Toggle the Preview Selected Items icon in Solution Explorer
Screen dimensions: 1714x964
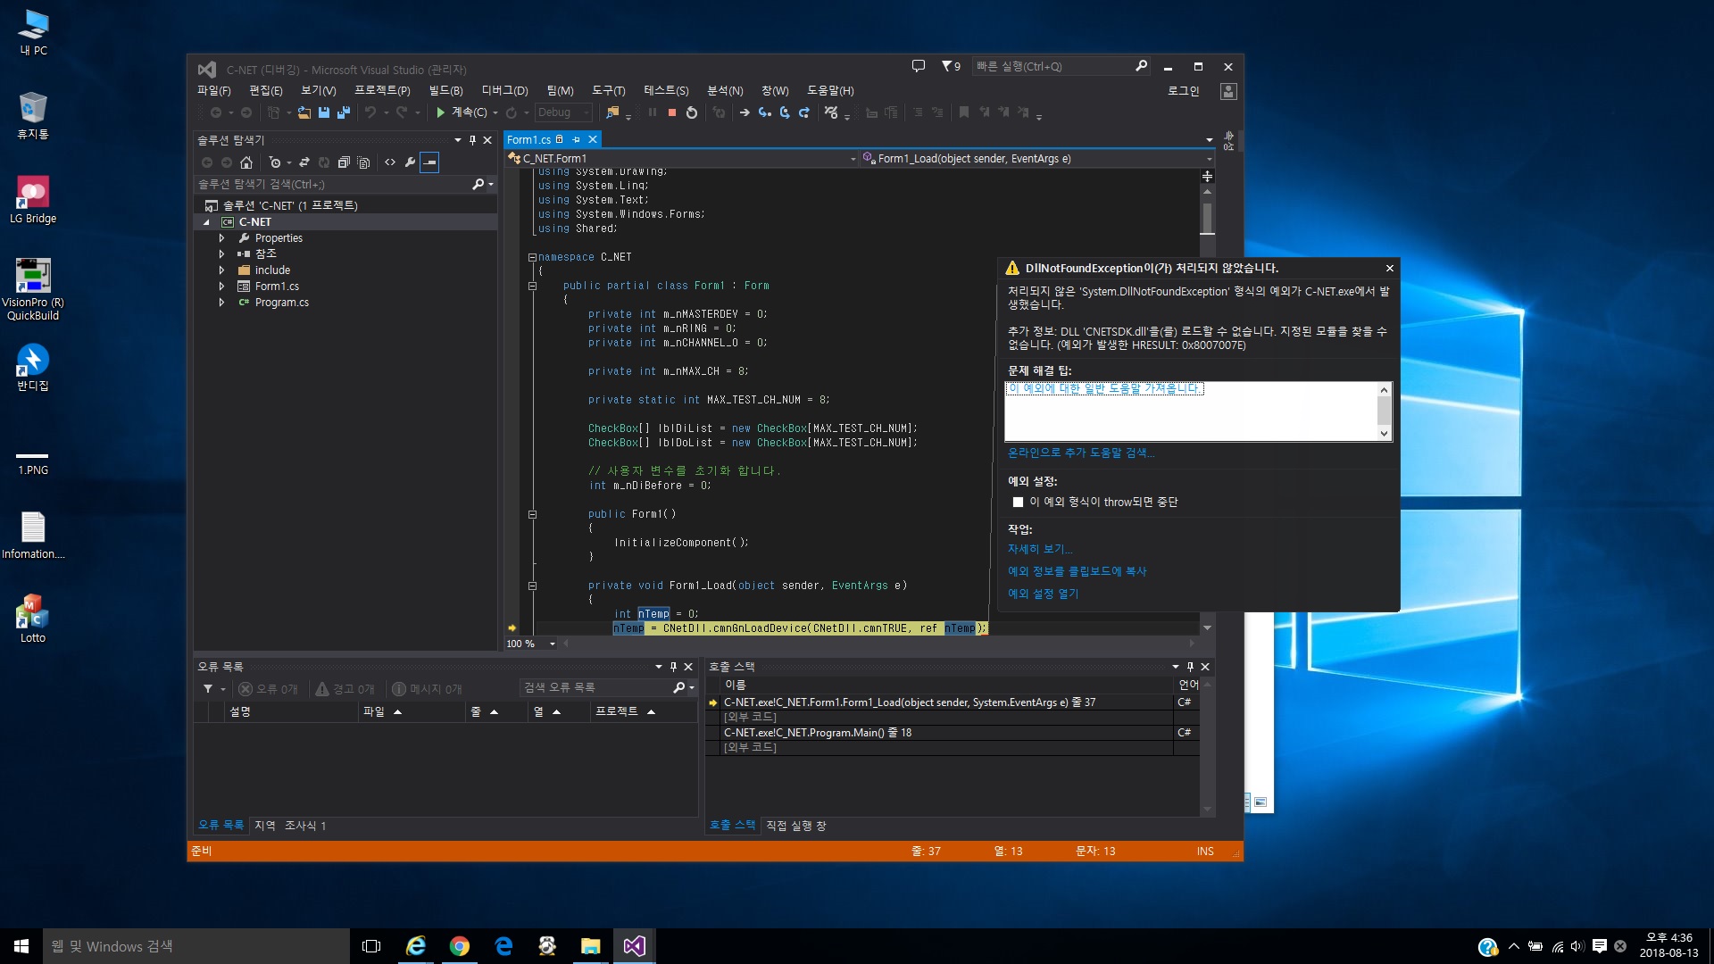coord(429,162)
